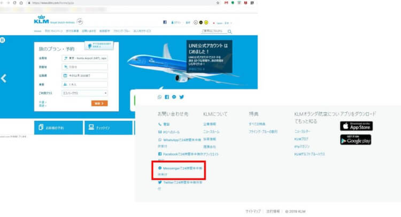Open the Japan country and language selector
The image size is (401, 217).
click(222, 23)
